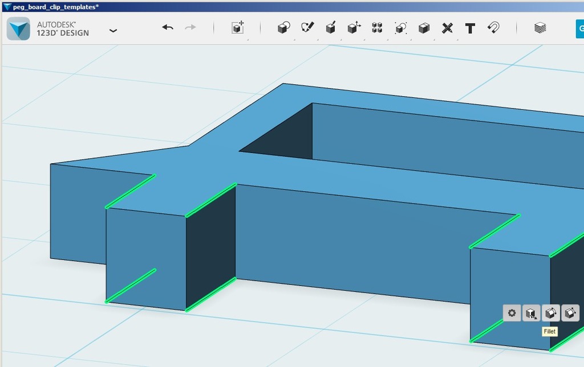Undo the last action
584x367 pixels.
168,27
